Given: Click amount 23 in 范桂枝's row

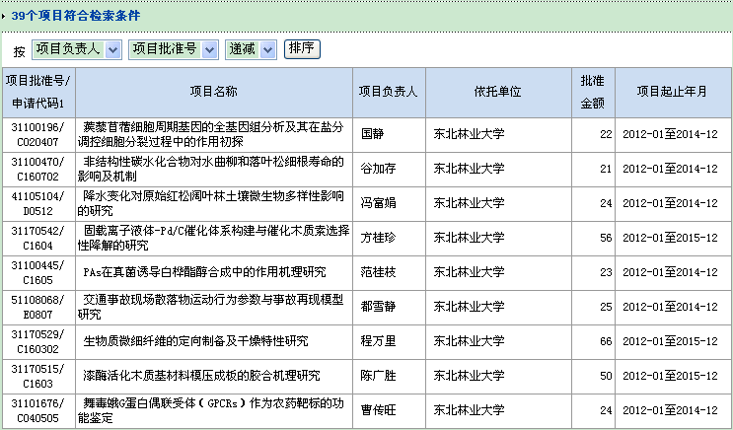Looking at the screenshot, I should click(x=606, y=272).
